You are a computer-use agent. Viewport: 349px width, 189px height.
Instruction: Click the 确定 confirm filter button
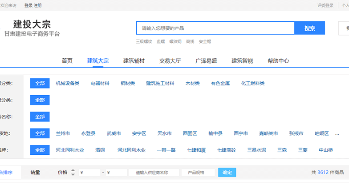[x=227, y=173]
